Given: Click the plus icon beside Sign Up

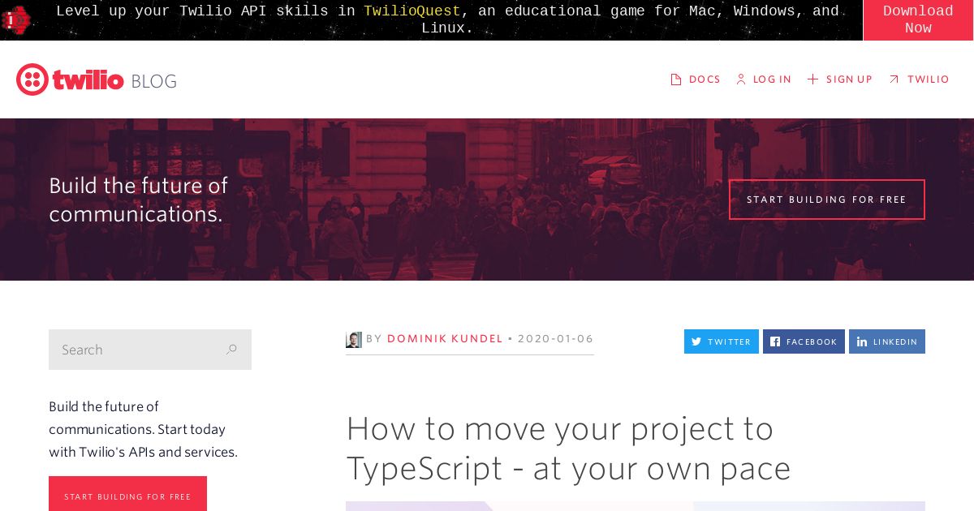Looking at the screenshot, I should (812, 79).
